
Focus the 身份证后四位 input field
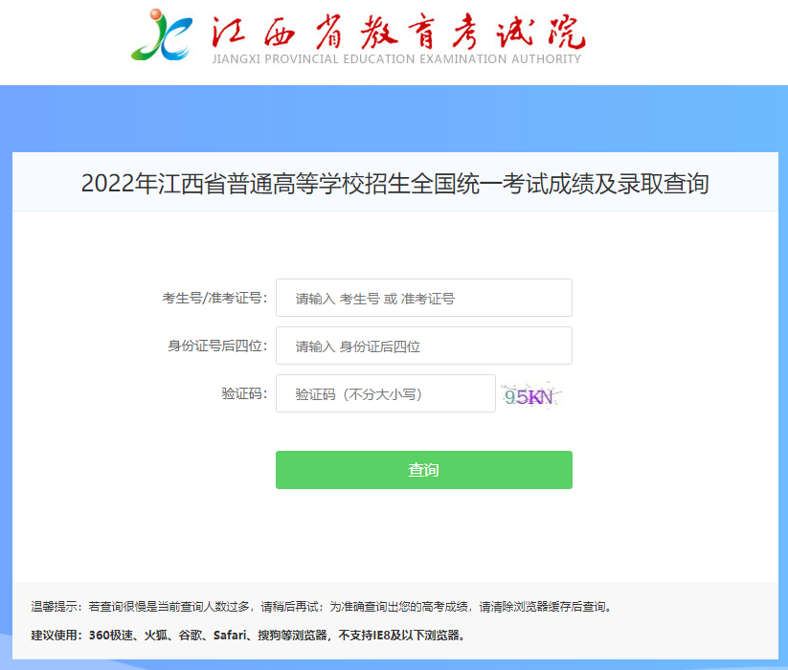coord(423,346)
